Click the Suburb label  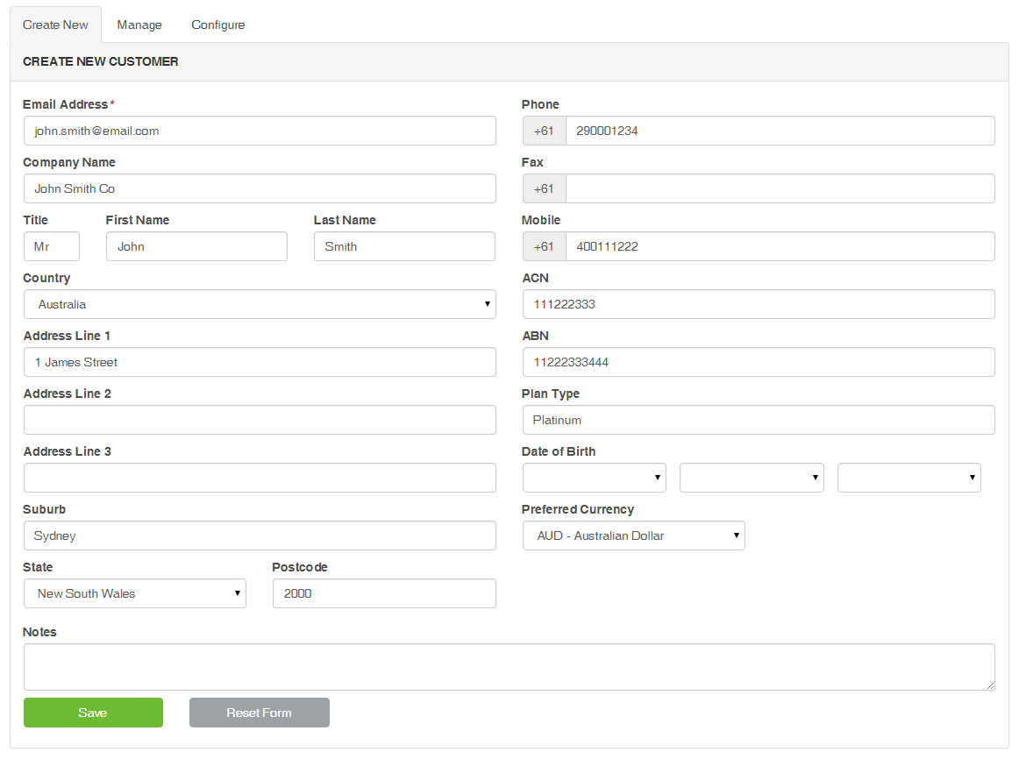(44, 509)
